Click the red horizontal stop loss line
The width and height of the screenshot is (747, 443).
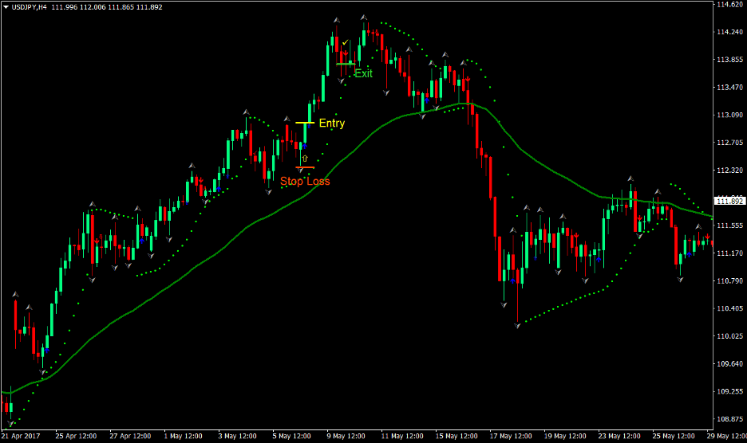304,167
